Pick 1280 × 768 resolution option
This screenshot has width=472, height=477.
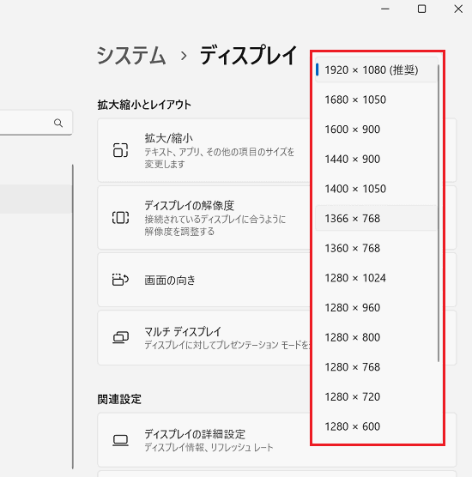point(377,367)
